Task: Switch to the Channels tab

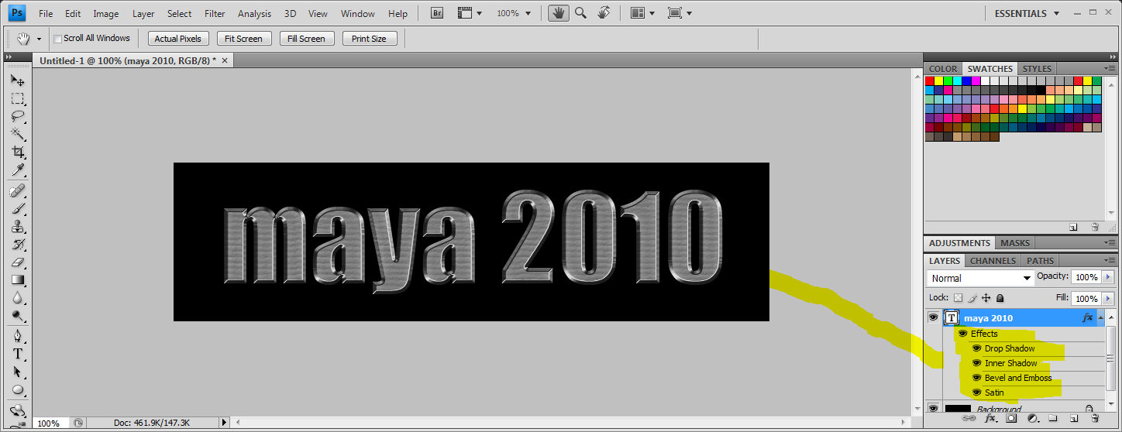Action: [993, 261]
